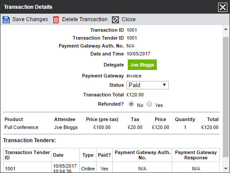Click Transaction Tender ID value 1001 in details
Image resolution: width=230 pixels, height=173 pixels.
coord(132,38)
